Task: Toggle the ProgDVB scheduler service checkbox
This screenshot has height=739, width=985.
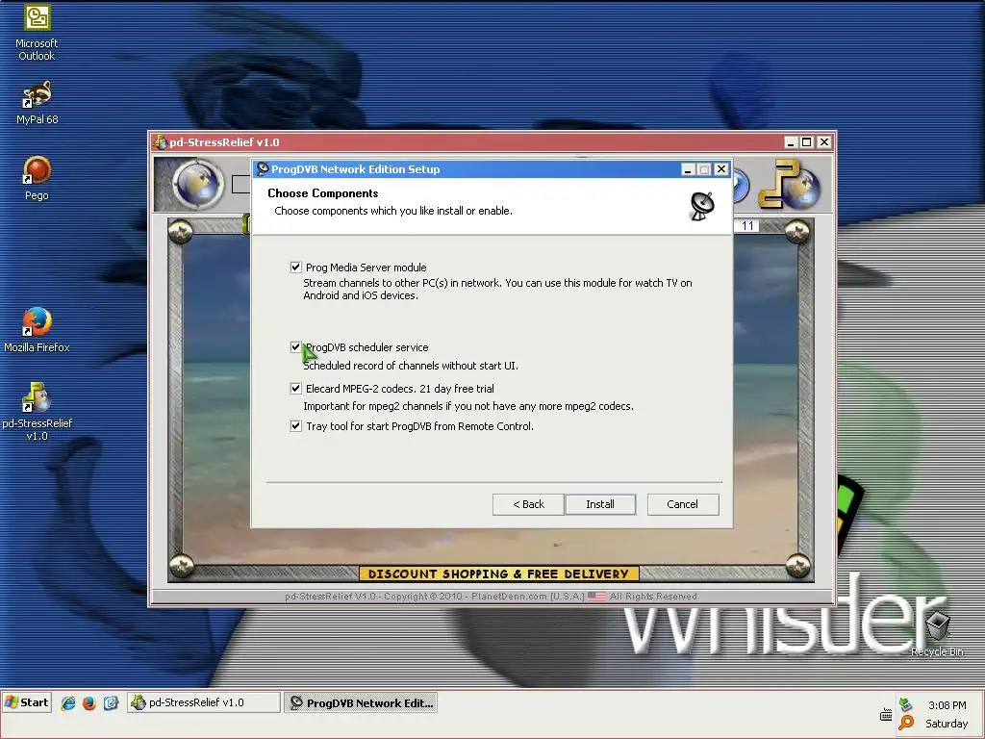Action: (296, 346)
